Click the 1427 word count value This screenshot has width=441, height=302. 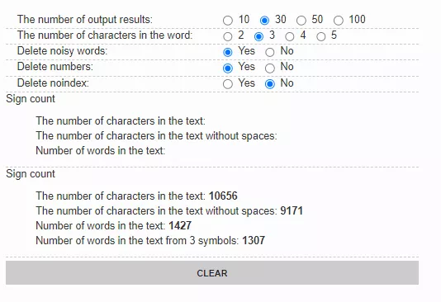coord(180,225)
